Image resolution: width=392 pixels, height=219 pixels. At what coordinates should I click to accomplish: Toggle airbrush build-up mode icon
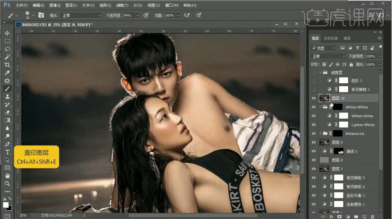(x=187, y=15)
